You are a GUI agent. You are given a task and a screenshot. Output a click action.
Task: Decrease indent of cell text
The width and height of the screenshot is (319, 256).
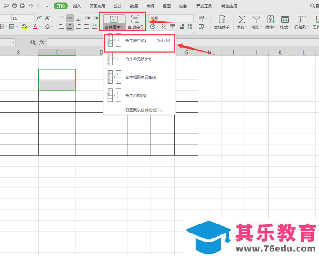click(x=87, y=18)
